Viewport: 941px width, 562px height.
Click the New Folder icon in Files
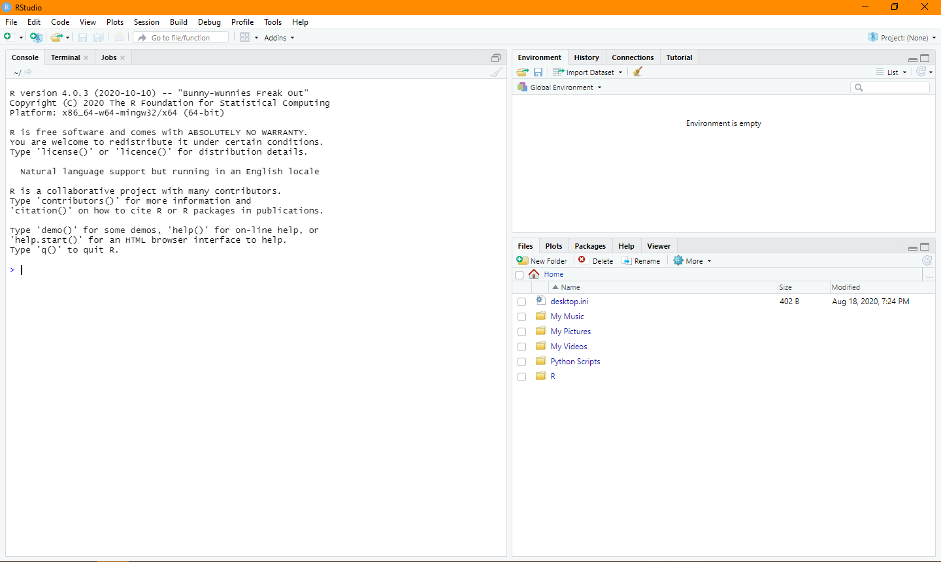[522, 260]
